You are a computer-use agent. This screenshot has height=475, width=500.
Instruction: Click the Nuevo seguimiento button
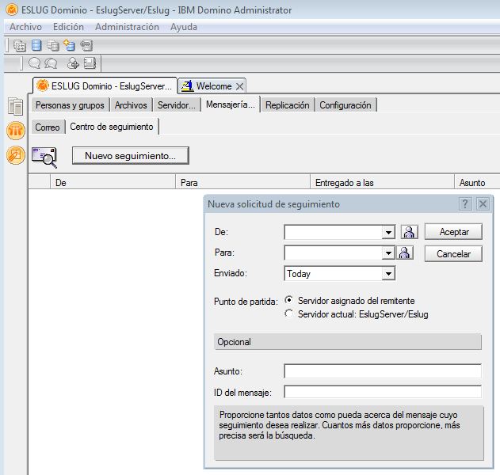tap(131, 156)
